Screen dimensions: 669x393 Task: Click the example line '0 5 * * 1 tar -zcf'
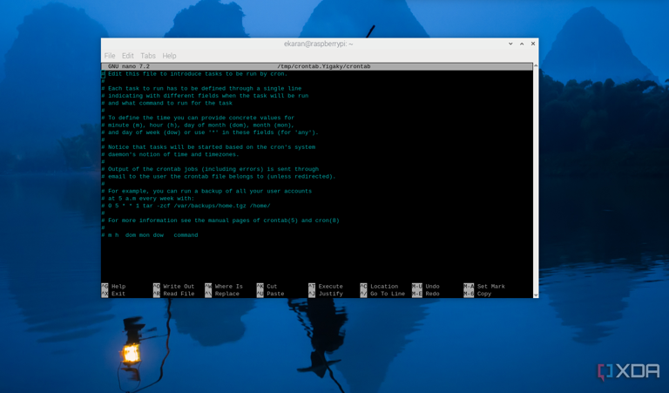(x=186, y=206)
